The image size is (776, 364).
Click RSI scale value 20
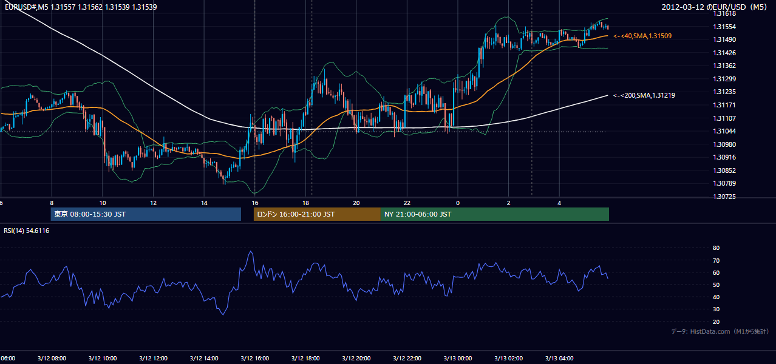click(716, 322)
